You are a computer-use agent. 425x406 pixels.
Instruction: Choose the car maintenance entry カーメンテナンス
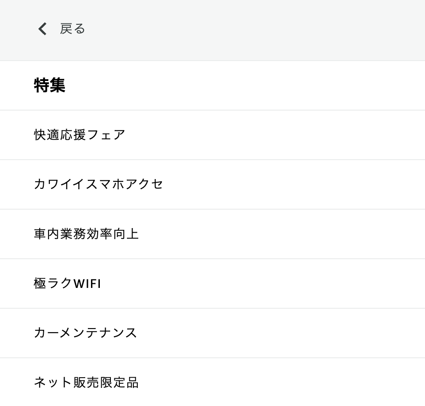pos(212,333)
